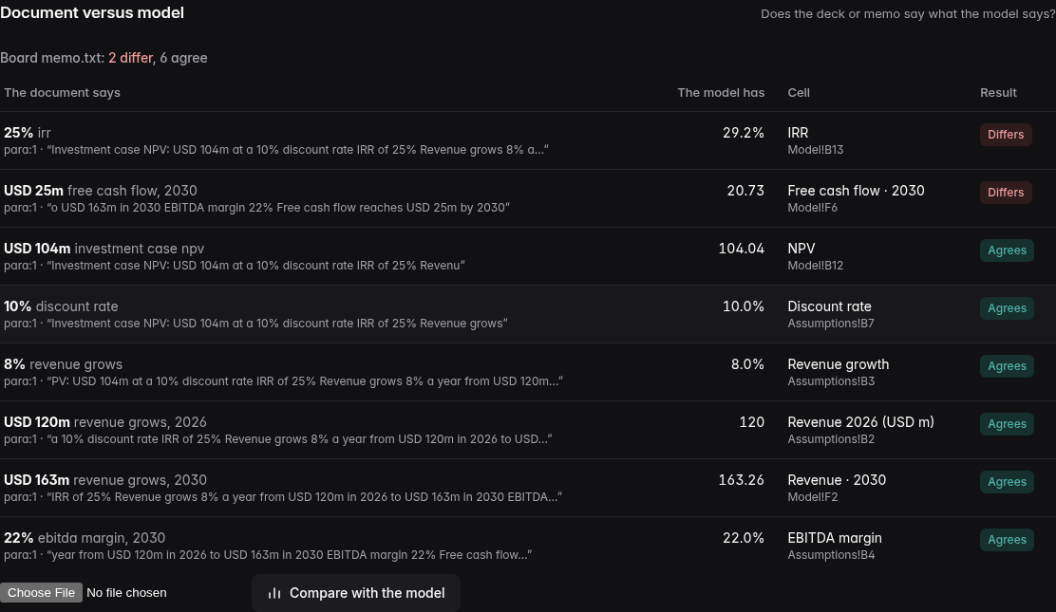Click 'The model has' column header
1056x612 pixels.
click(721, 93)
